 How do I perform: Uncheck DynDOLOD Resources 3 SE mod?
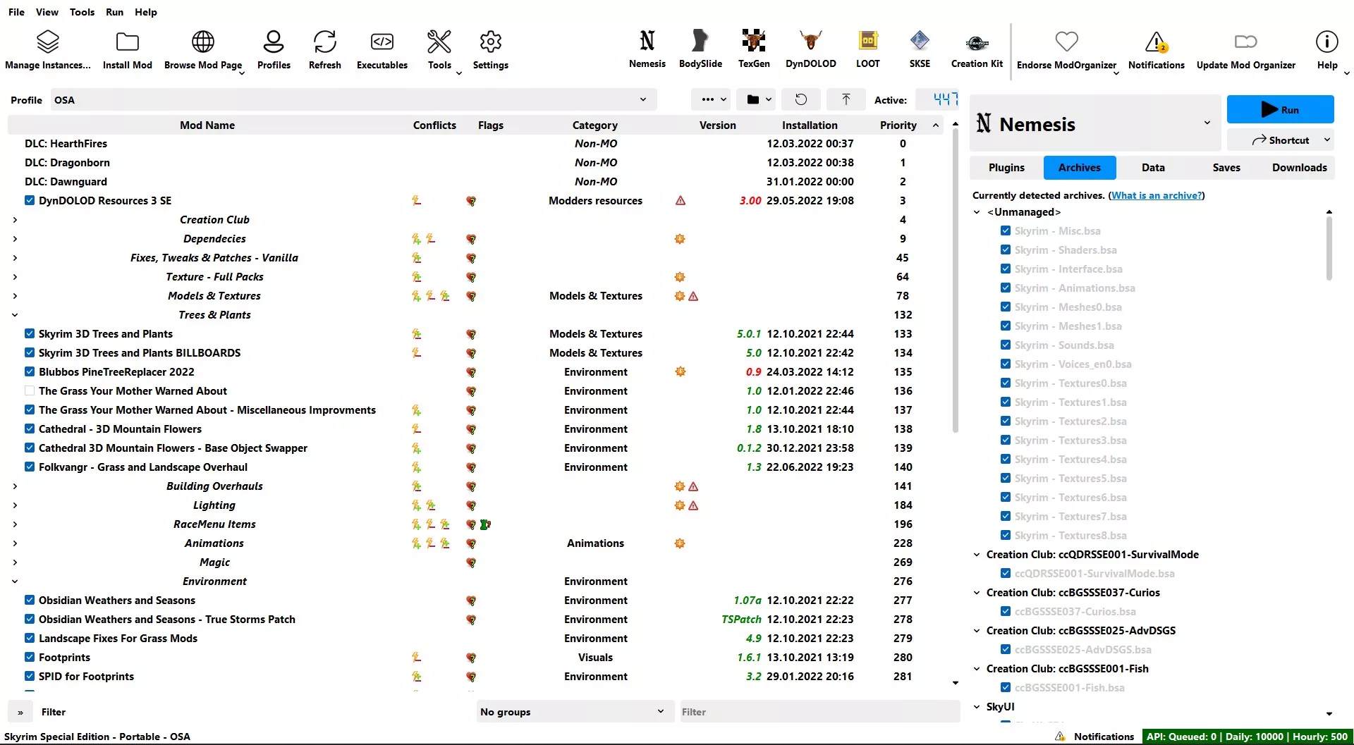[30, 200]
